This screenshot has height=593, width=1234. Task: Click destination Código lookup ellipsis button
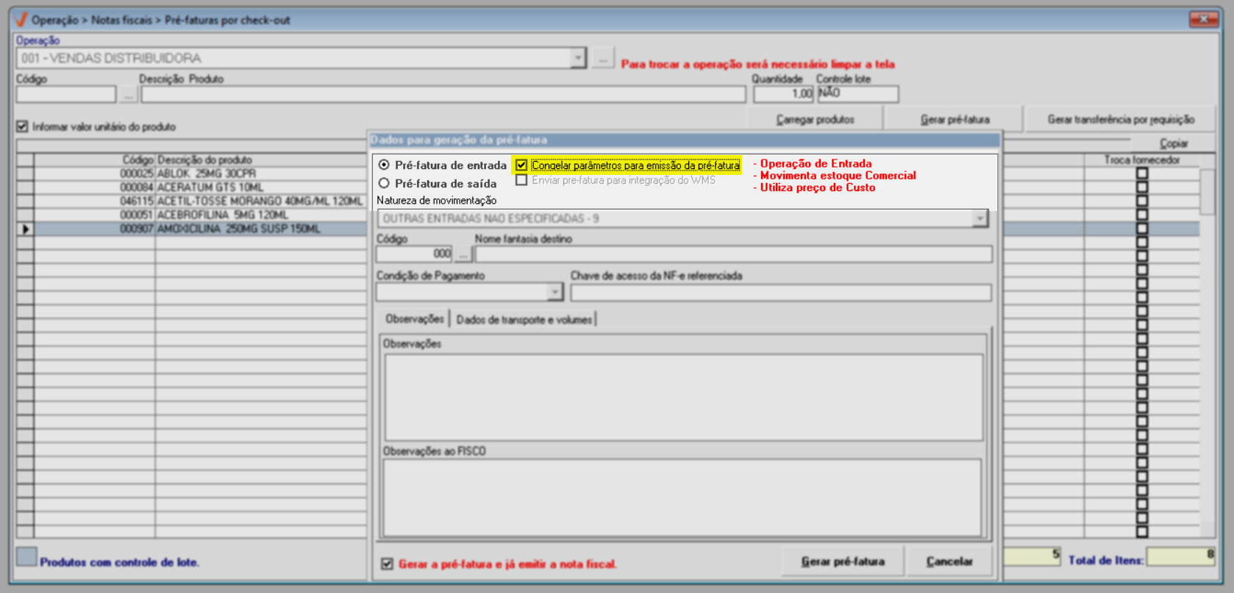pos(463,254)
